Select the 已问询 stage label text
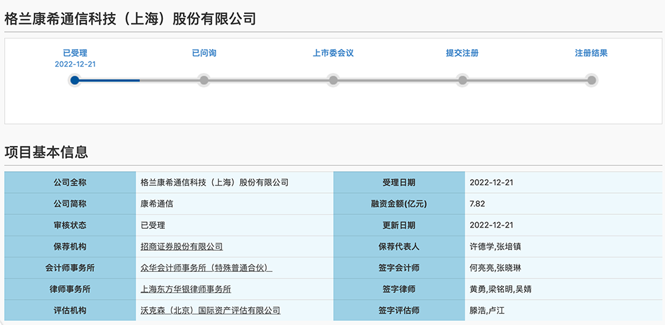665x325 pixels. [x=203, y=53]
